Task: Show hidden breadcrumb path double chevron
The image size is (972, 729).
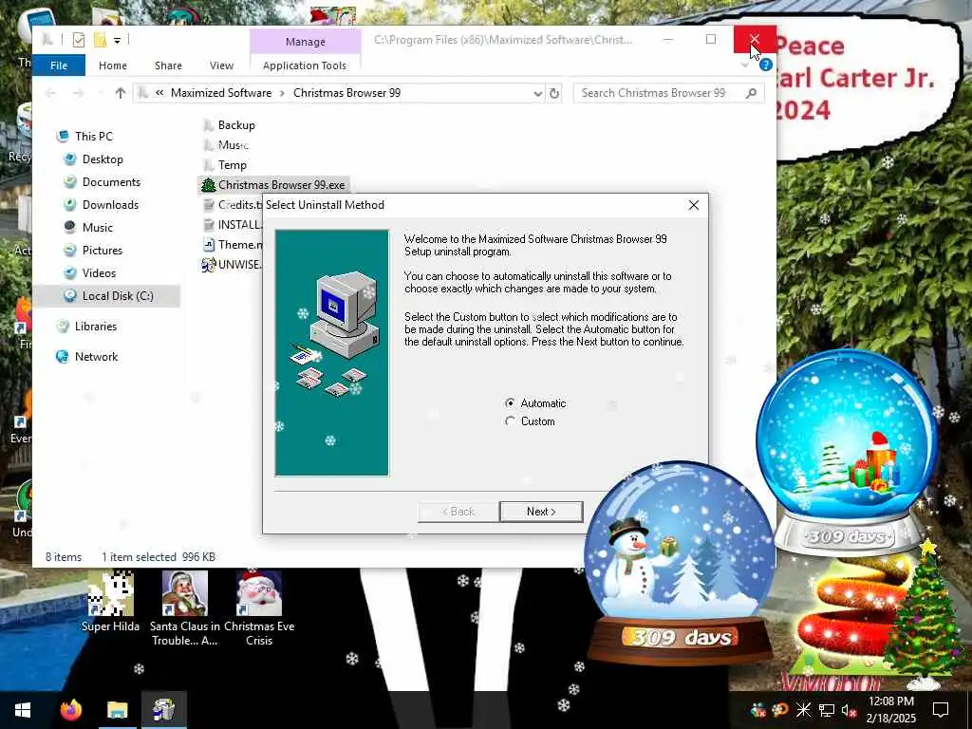Action: [159, 93]
